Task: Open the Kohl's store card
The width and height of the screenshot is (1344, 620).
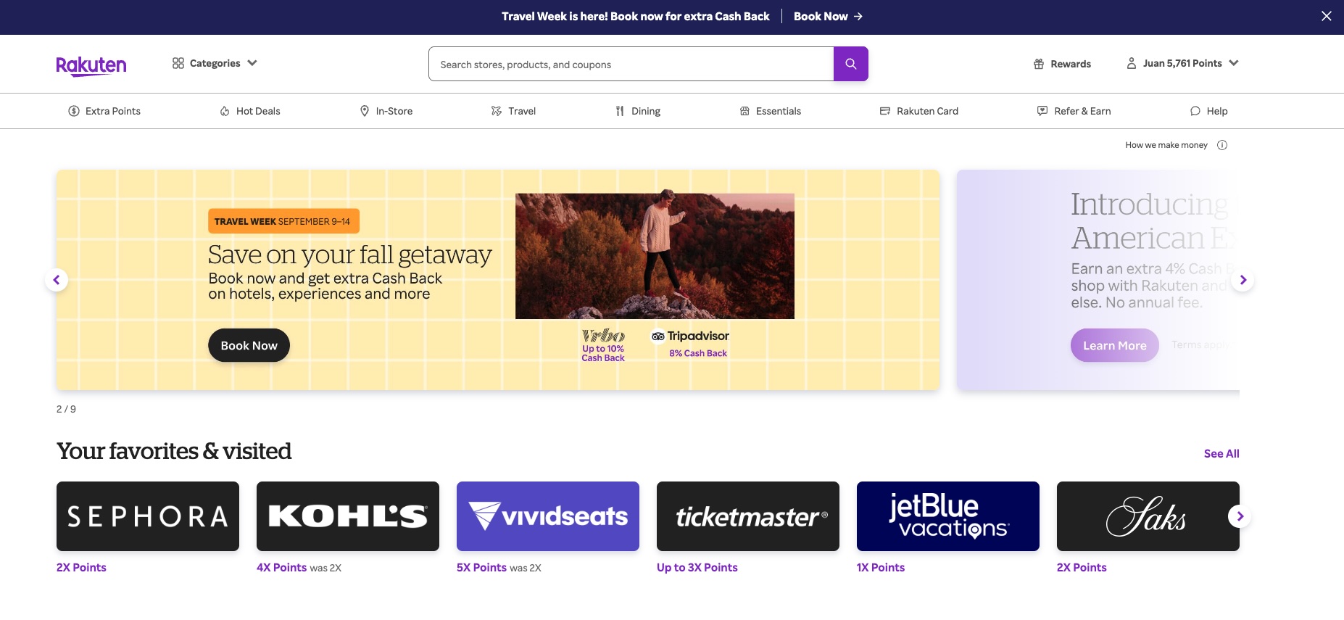Action: point(348,516)
